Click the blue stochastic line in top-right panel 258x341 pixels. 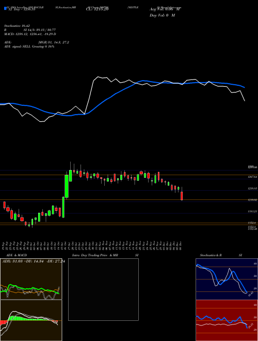pyautogui.click(x=221, y=277)
